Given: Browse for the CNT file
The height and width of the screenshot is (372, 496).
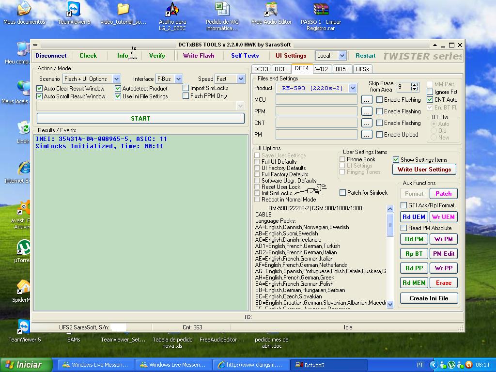Looking at the screenshot, I should pyautogui.click(x=366, y=123).
